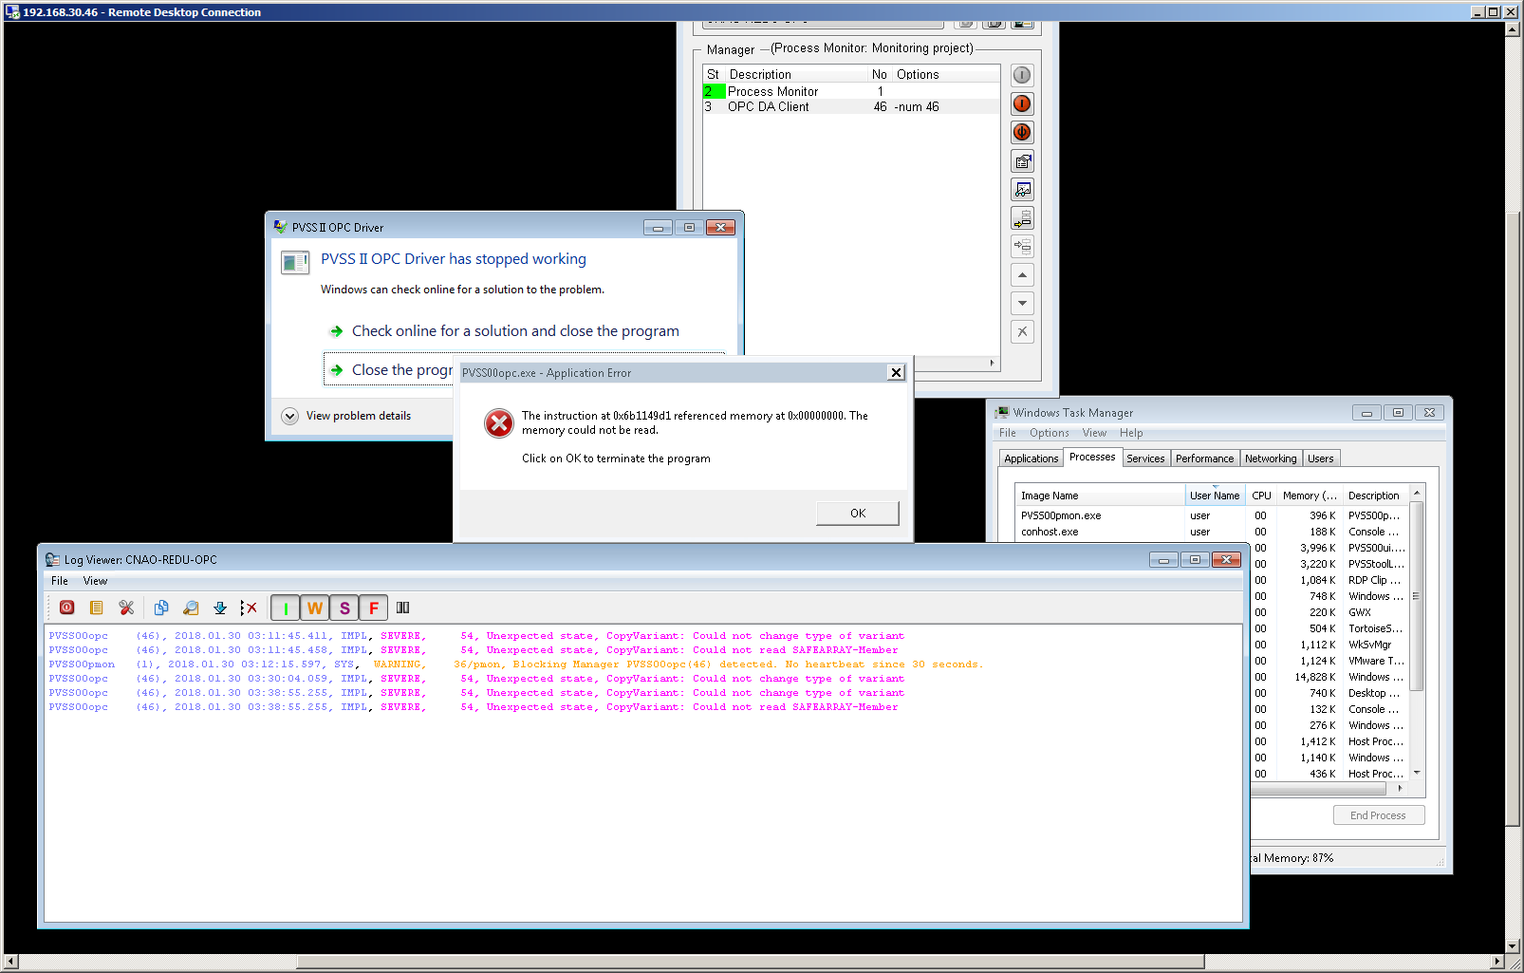Toggle the Fatal (F) message filter
1524x973 pixels.
click(x=374, y=608)
